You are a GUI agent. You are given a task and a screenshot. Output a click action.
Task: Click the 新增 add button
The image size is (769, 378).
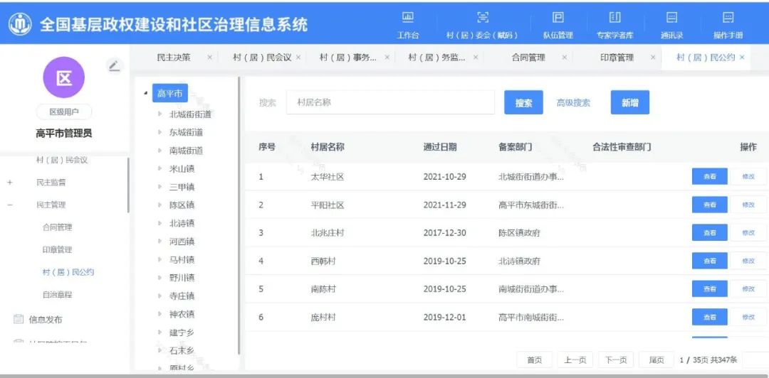(629, 103)
